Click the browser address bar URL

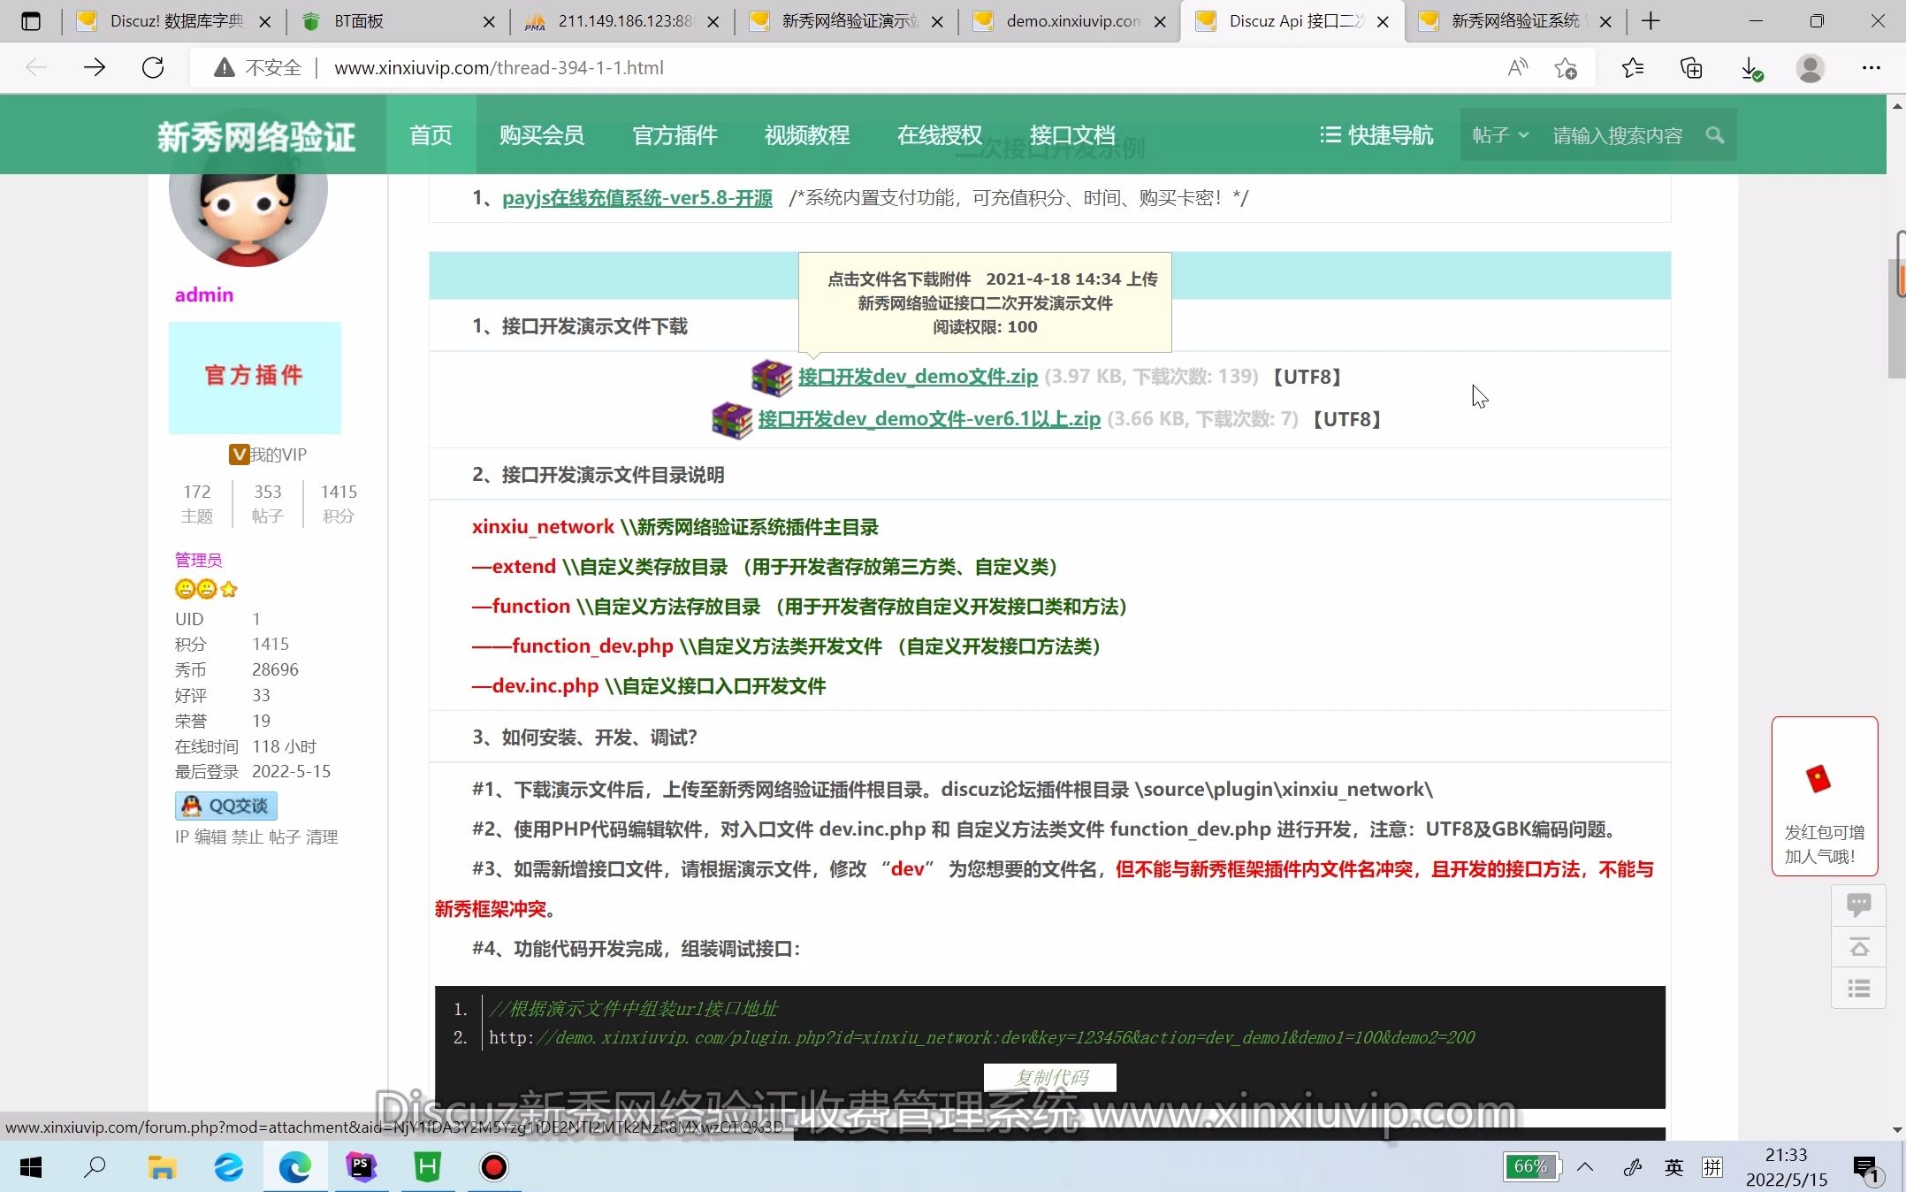(499, 68)
